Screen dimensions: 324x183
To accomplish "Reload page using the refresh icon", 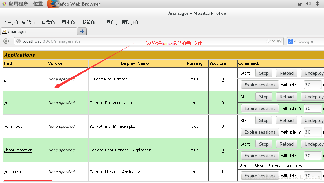I will click(x=280, y=41).
